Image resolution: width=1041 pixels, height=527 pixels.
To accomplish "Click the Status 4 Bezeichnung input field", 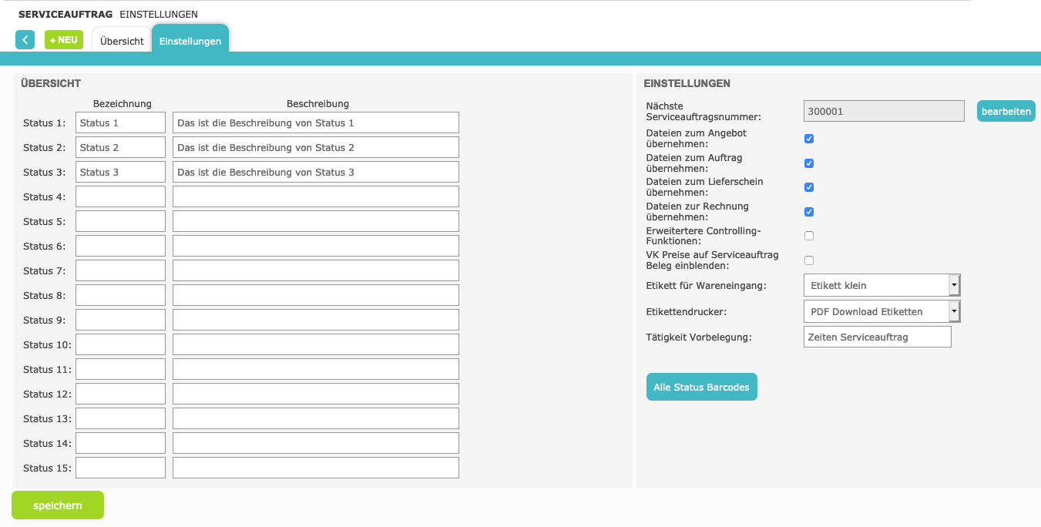I will click(x=120, y=196).
